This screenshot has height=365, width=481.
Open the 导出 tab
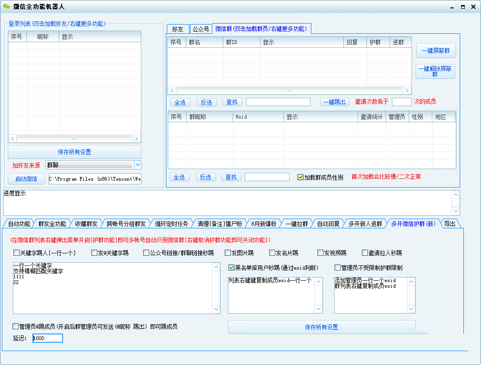click(449, 224)
